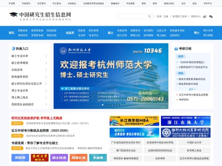The width and height of the screenshot is (222, 166).
Task: Select the 推免 schedule tab
Action: (x=181, y=73)
